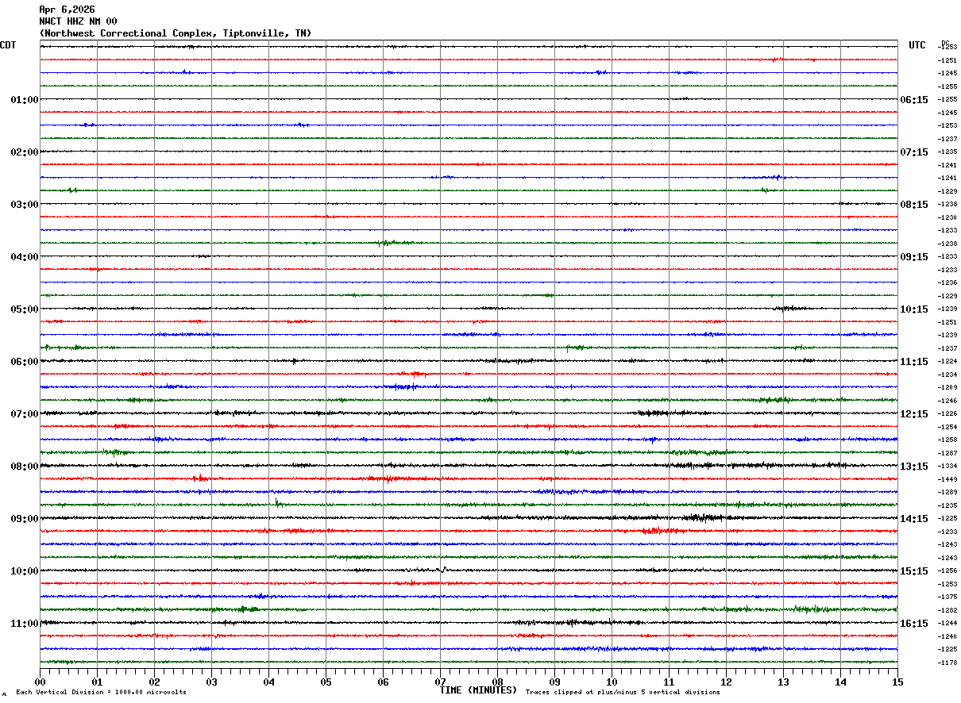Click the 06:15 UTC time label
Image resolution: width=961 pixels, height=703 pixels.
coord(913,100)
